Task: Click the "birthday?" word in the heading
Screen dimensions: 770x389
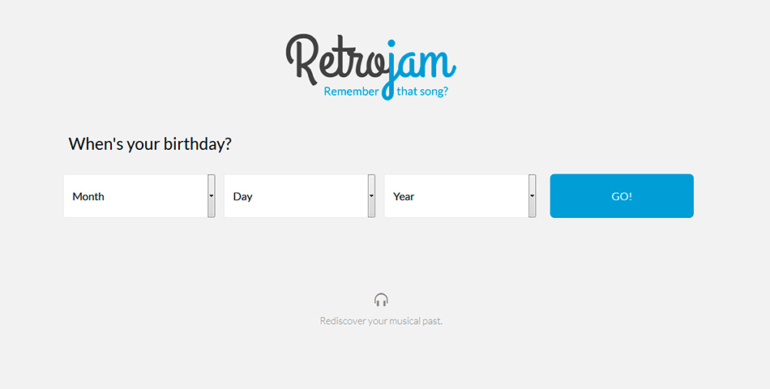Action: [198, 144]
